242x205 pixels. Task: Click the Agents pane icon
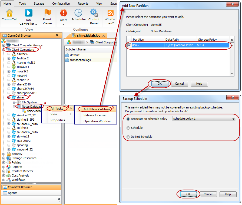point(5,193)
